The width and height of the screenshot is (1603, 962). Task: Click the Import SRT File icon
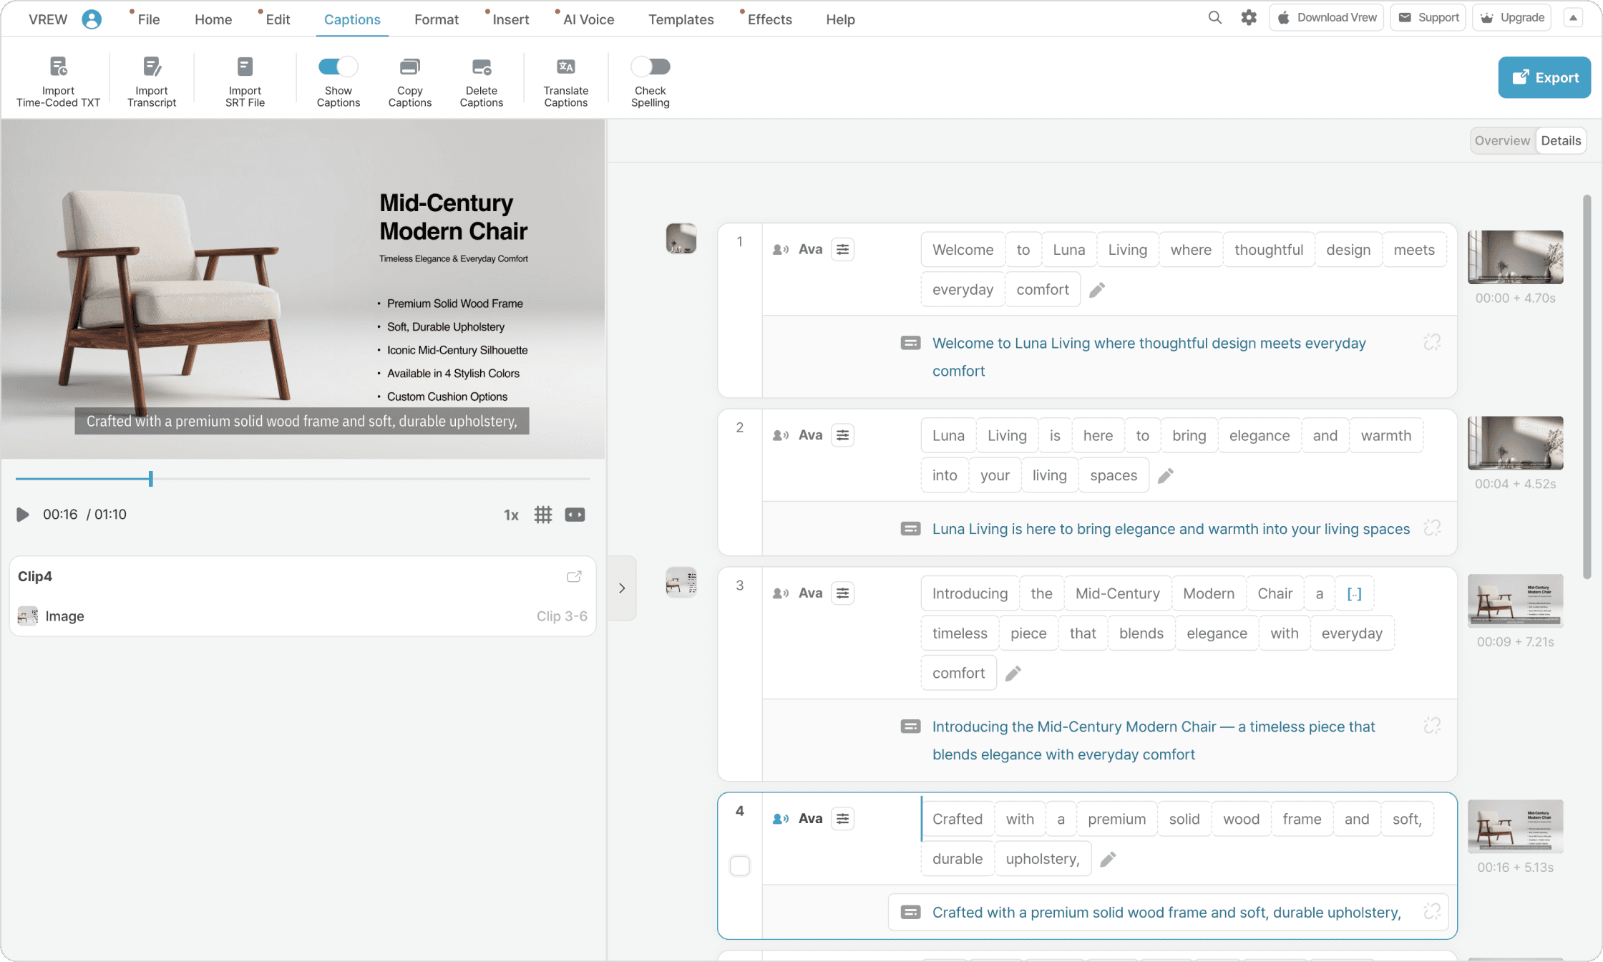tap(245, 67)
